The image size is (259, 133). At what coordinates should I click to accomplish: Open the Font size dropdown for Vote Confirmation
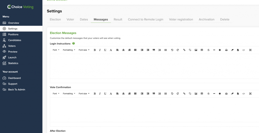[x=84, y=94]
